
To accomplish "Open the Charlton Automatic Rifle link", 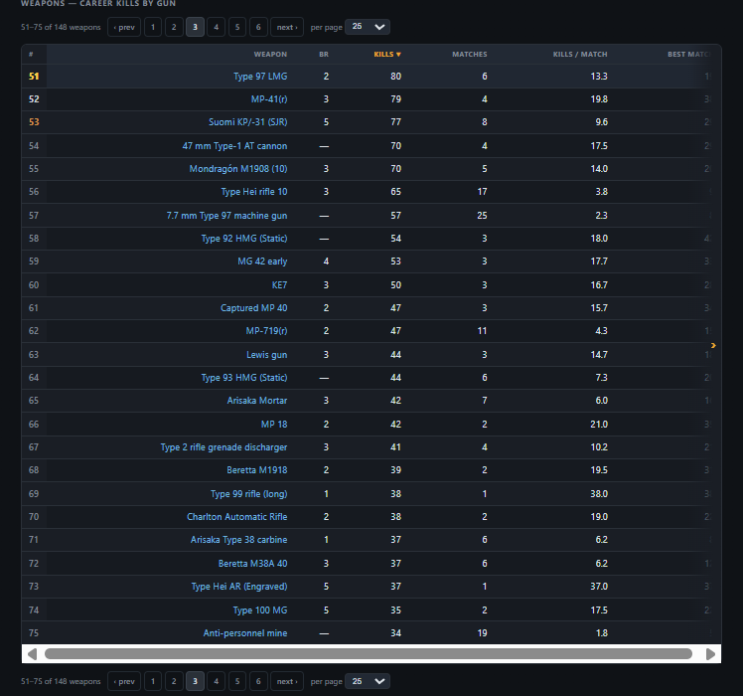I will (x=237, y=517).
